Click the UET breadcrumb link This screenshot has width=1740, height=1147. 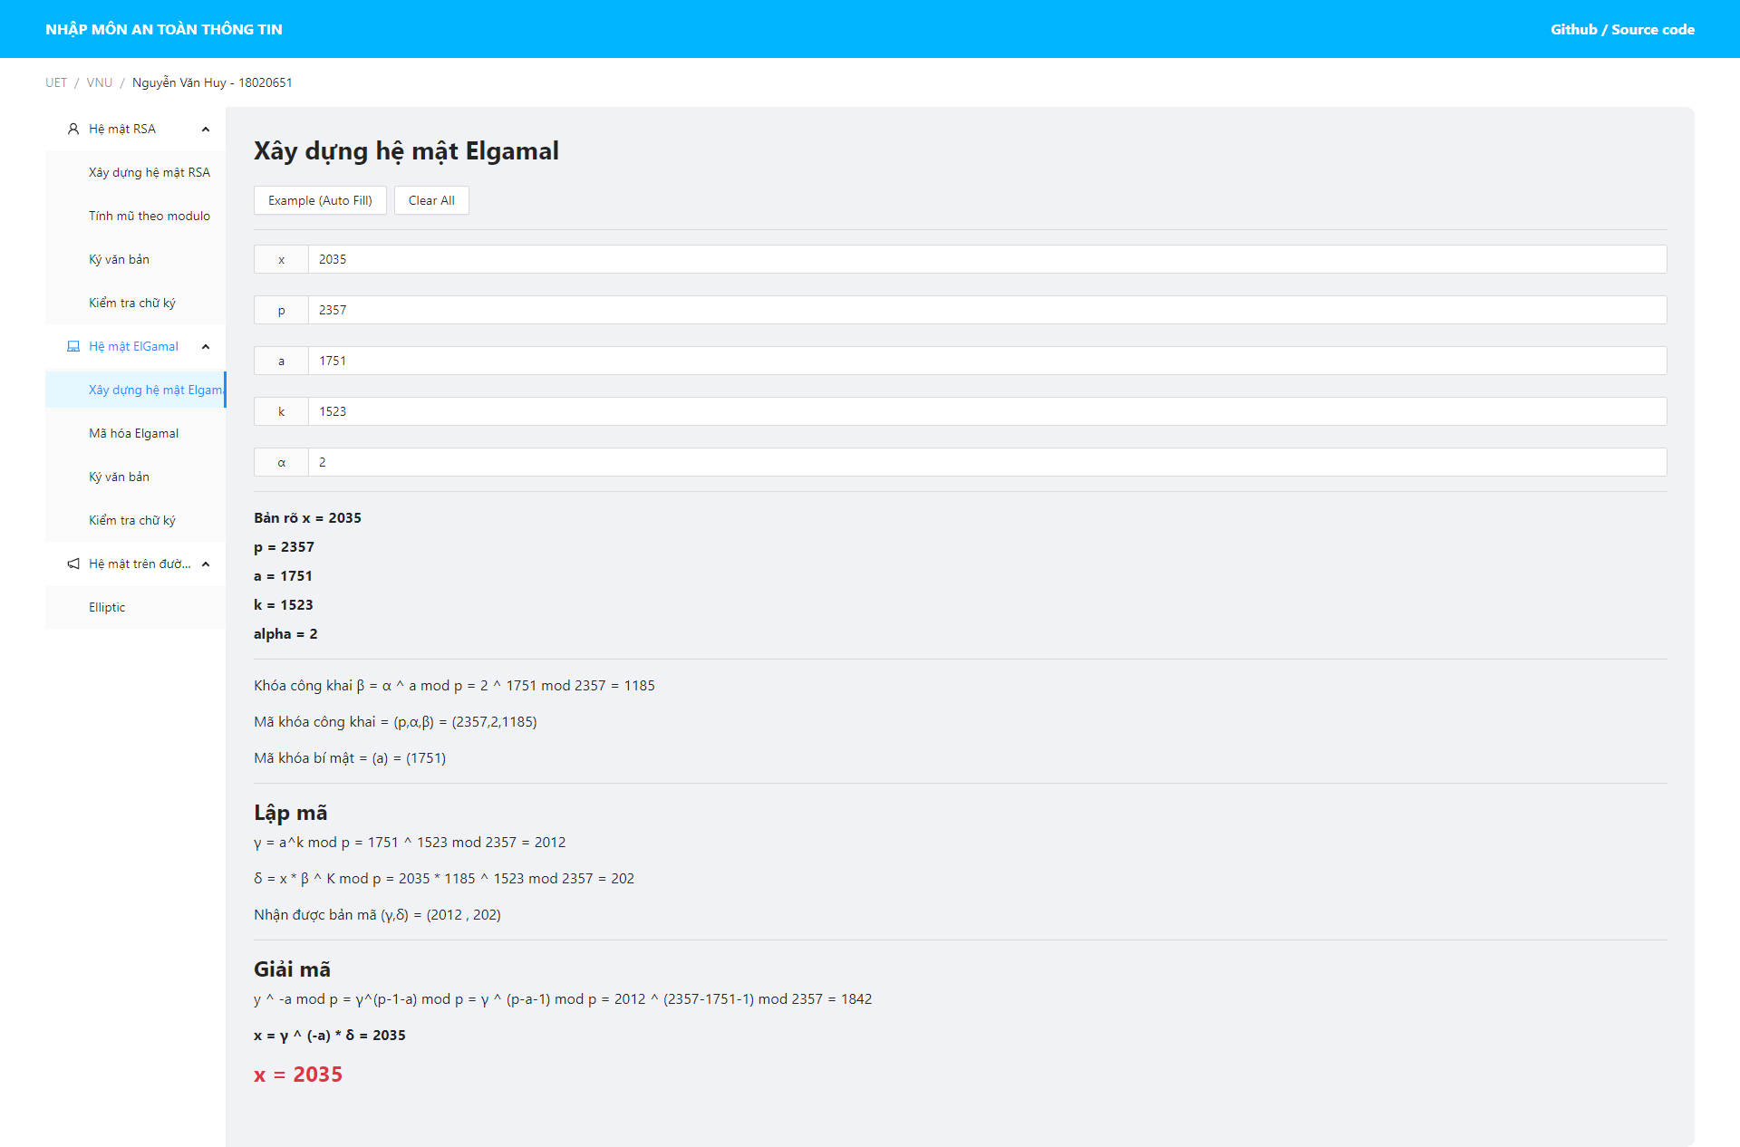point(56,82)
